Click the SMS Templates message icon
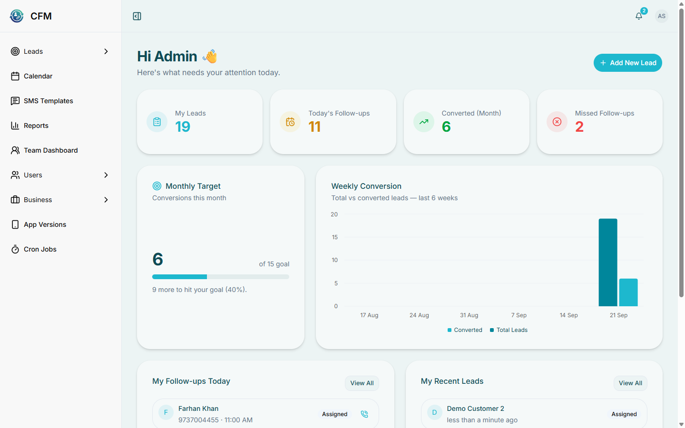685x428 pixels. point(15,101)
